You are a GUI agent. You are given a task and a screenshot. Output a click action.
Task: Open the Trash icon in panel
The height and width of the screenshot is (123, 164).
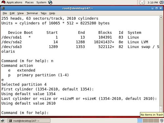click(x=162, y=121)
